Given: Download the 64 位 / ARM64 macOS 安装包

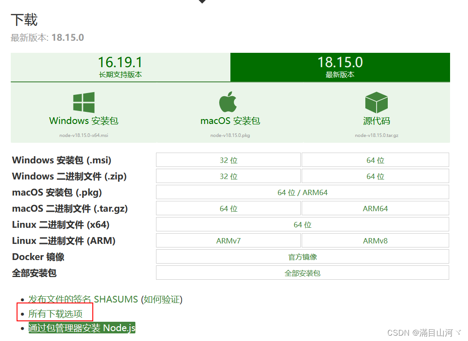Looking at the screenshot, I should pyautogui.click(x=302, y=192).
